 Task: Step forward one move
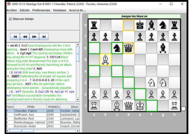[x=34, y=37]
